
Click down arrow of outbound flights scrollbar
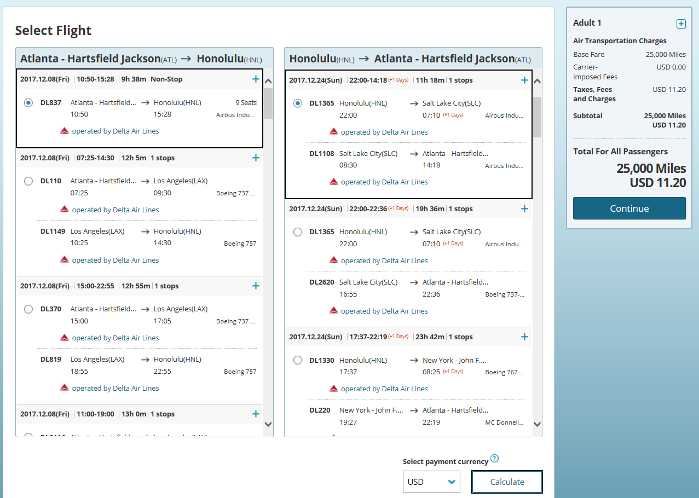click(268, 424)
